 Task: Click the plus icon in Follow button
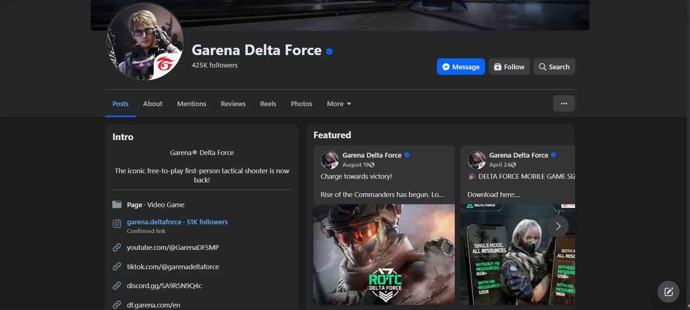(497, 67)
